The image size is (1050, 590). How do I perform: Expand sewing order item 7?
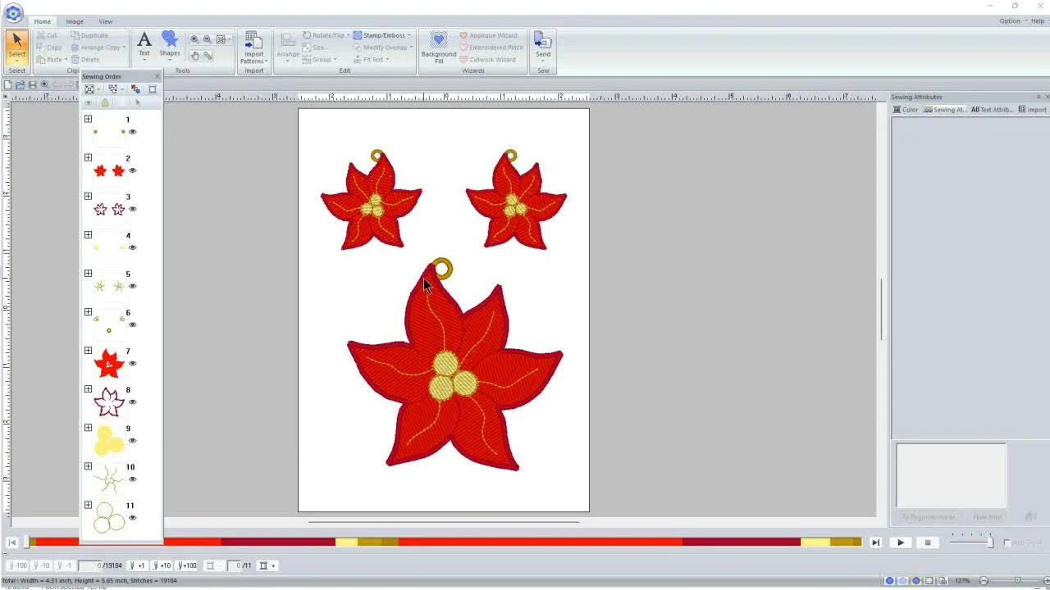tap(88, 350)
